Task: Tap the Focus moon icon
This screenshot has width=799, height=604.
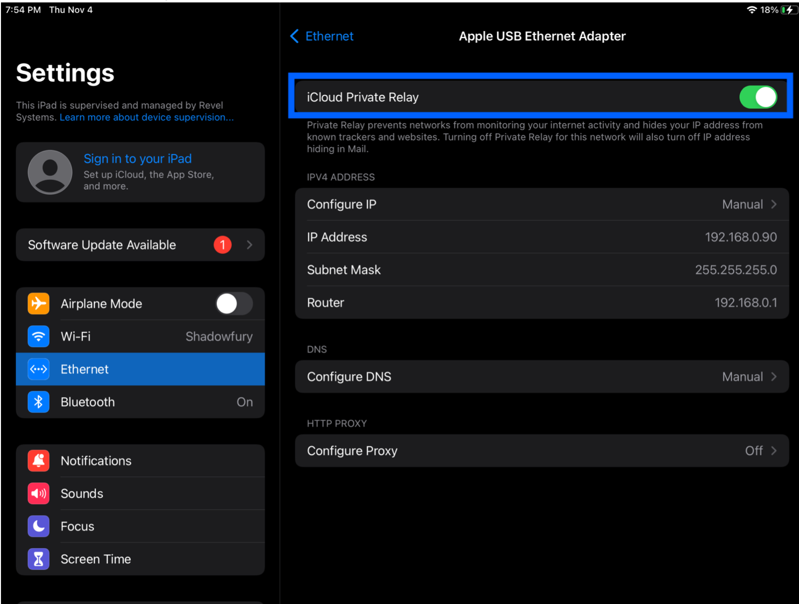Action: (38, 526)
